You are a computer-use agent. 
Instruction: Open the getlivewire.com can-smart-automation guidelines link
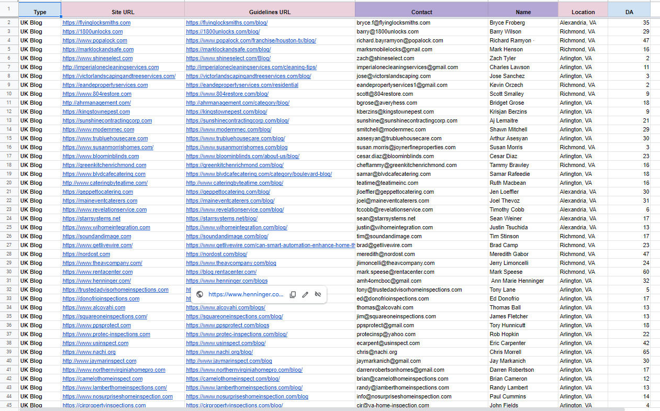pos(270,245)
